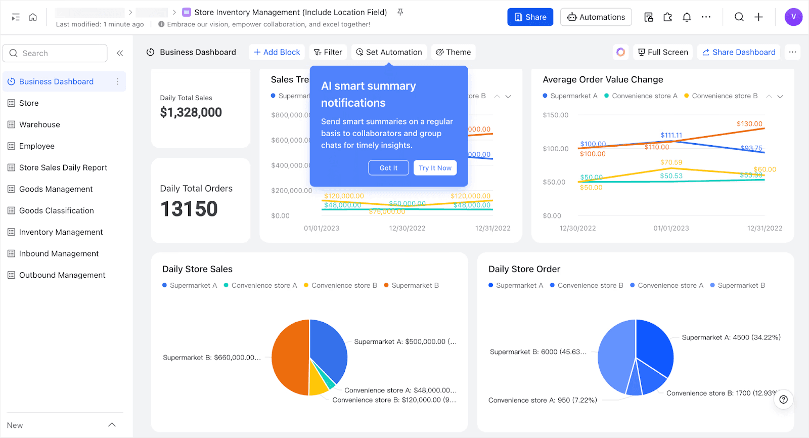
Task: Toggle Supermarket A legend in Average Order Value
Action: point(570,96)
